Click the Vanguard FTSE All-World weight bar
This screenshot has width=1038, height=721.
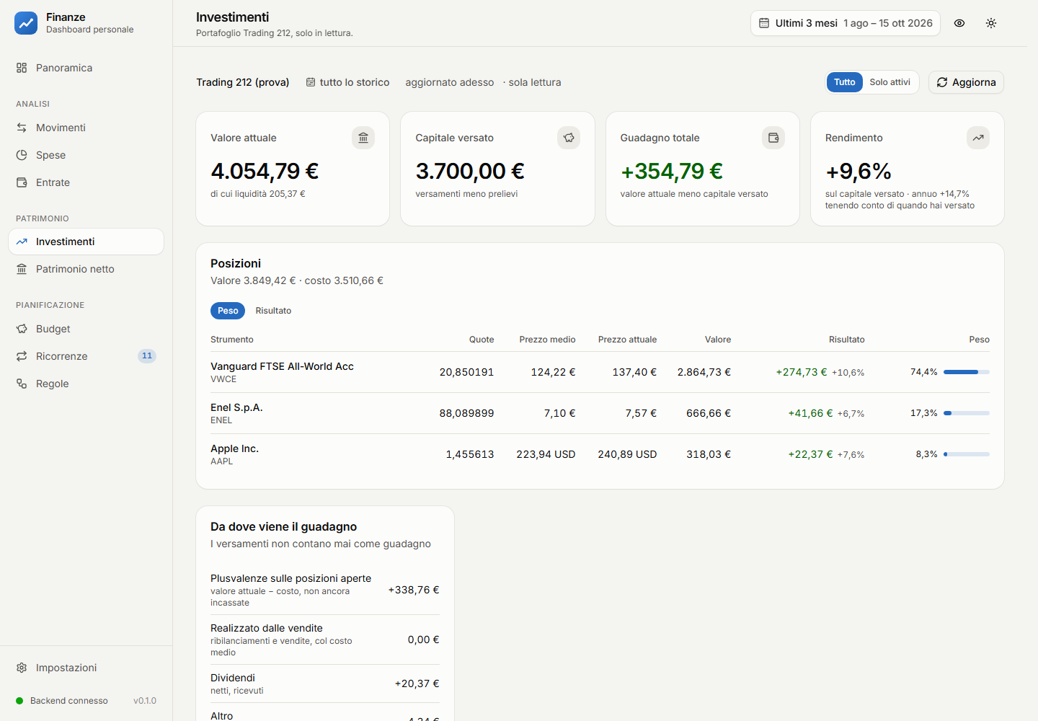click(967, 372)
